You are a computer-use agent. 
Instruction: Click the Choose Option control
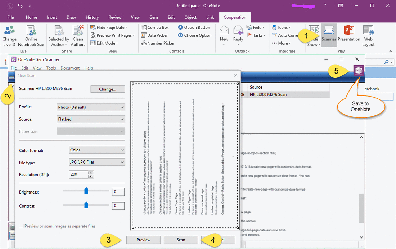click(195, 35)
